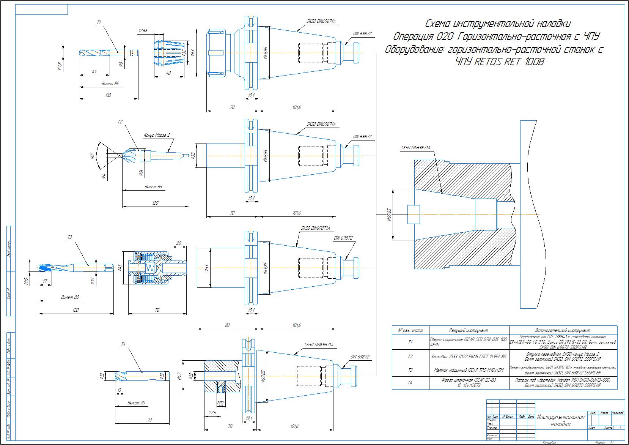629x445 pixels.
Task: Click the title "Схема инструментальной наладки"
Action: 497,24
